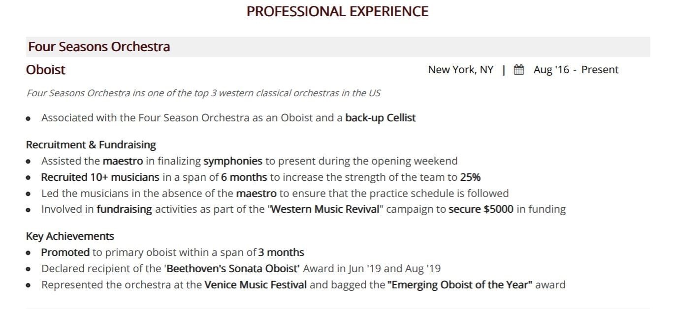Screen dimensions: 677x309
Task: Click the Aug '16 - Present date range
Action: [576, 70]
